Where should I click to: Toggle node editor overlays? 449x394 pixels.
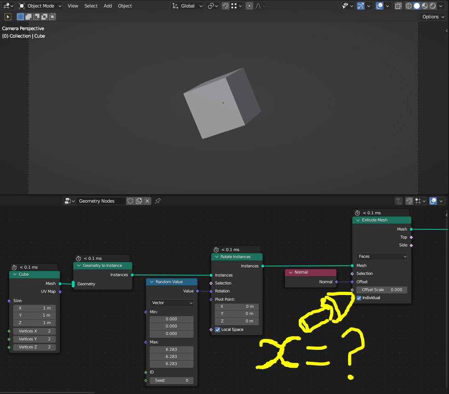coord(433,201)
